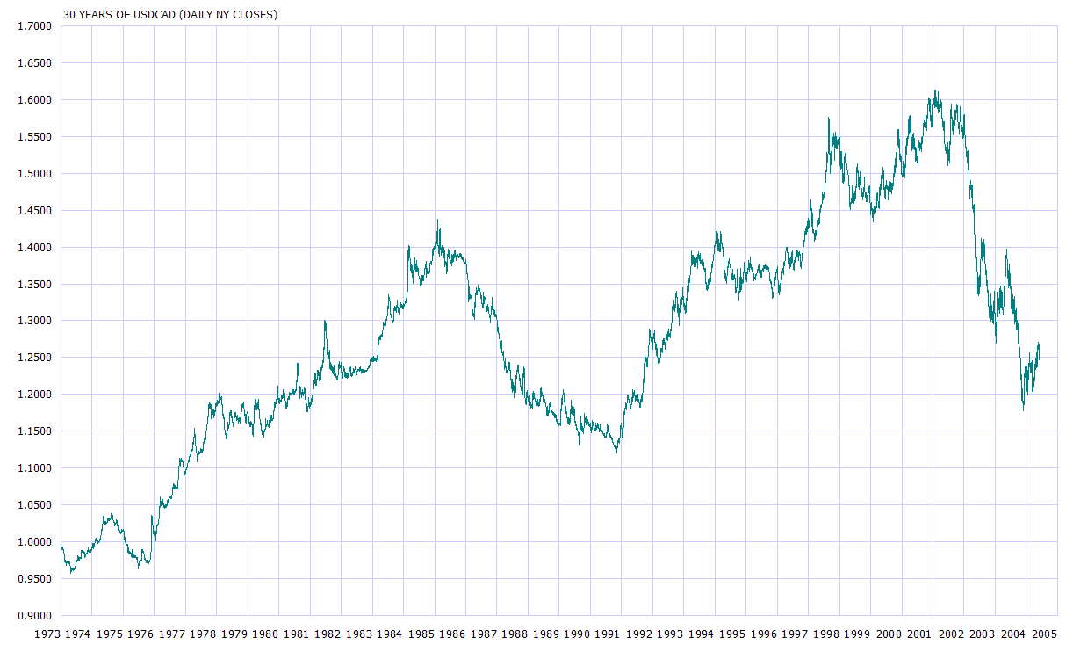Click the 1990 x-axis year label

[x=578, y=634]
